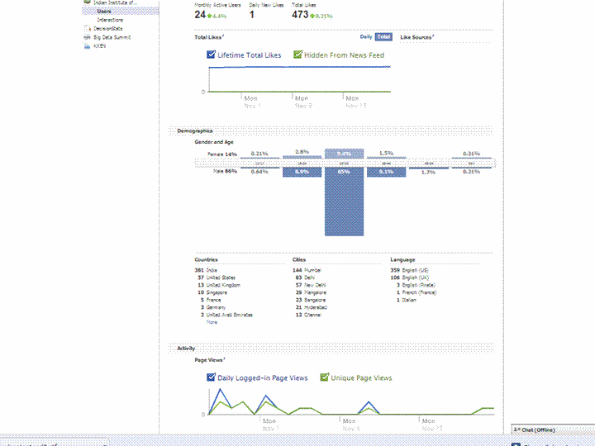
Task: Open Interactions in the sidebar
Action: pos(110,20)
